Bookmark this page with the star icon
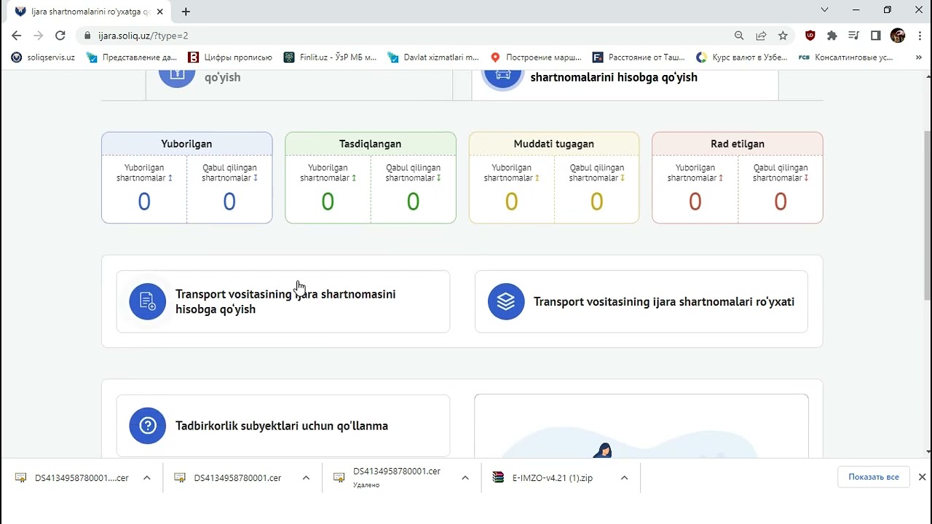 click(783, 36)
